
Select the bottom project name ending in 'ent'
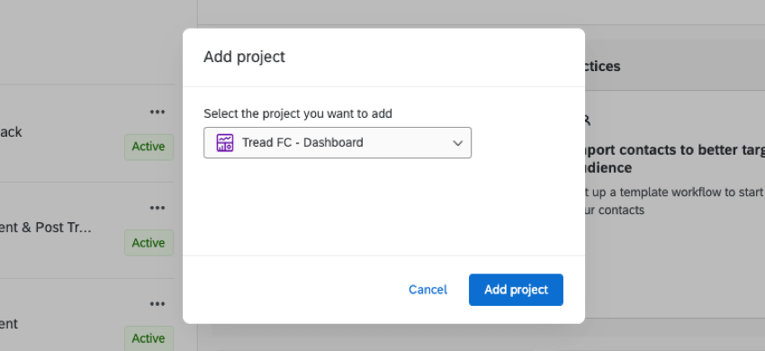coord(9,324)
